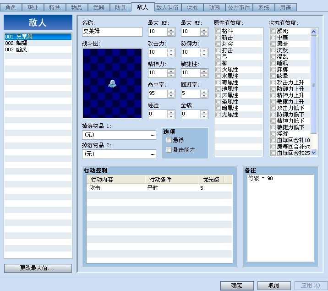Click the 行动条件 column header
Image resolution: width=328 pixels, height=291 pixels.
(171, 180)
